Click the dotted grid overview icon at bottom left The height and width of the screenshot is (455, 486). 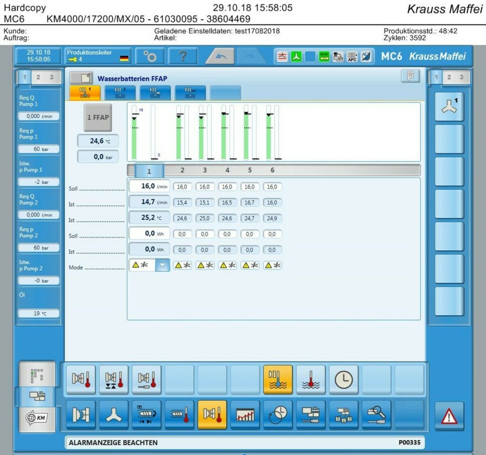pos(37,375)
